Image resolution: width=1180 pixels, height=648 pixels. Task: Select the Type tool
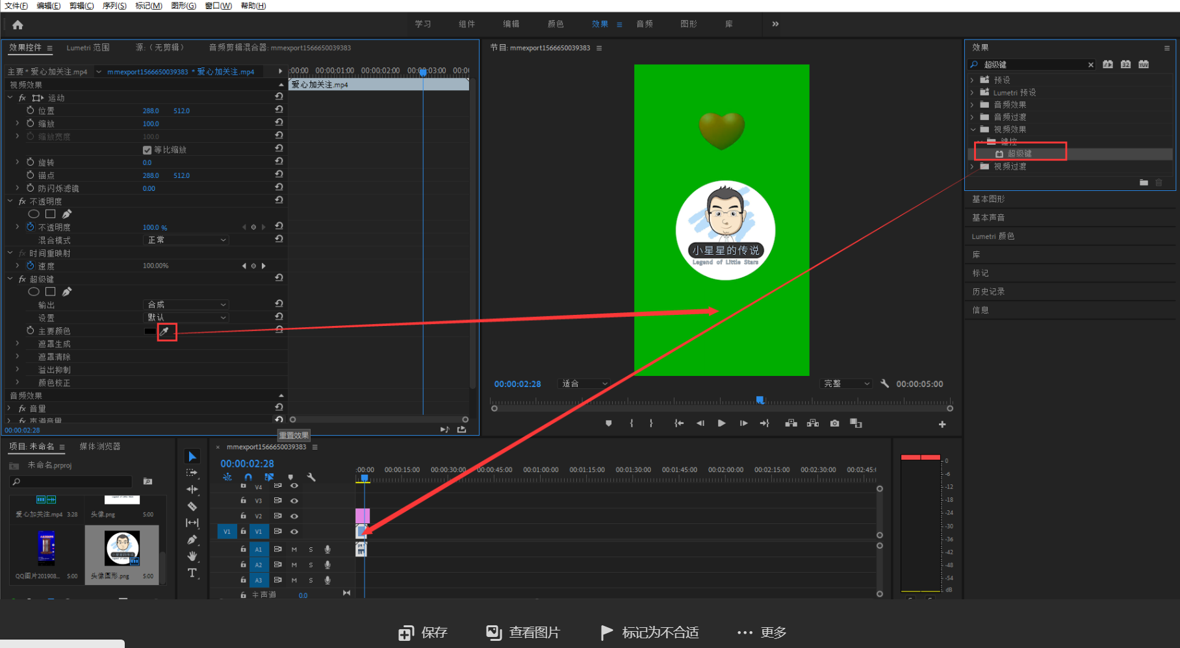[192, 573]
